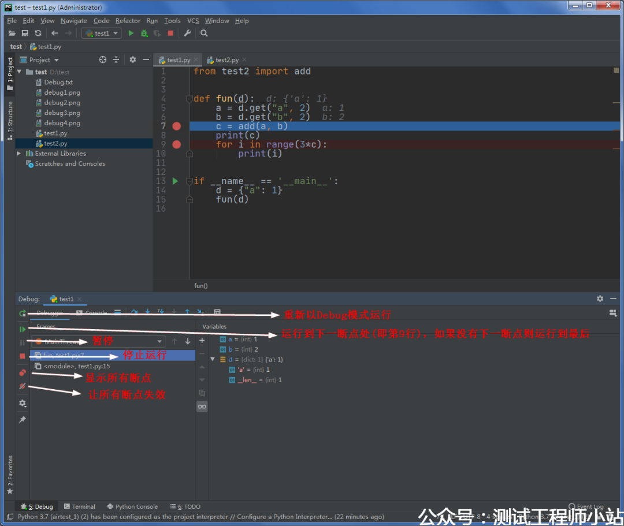Expand External Libraries node

point(18,154)
